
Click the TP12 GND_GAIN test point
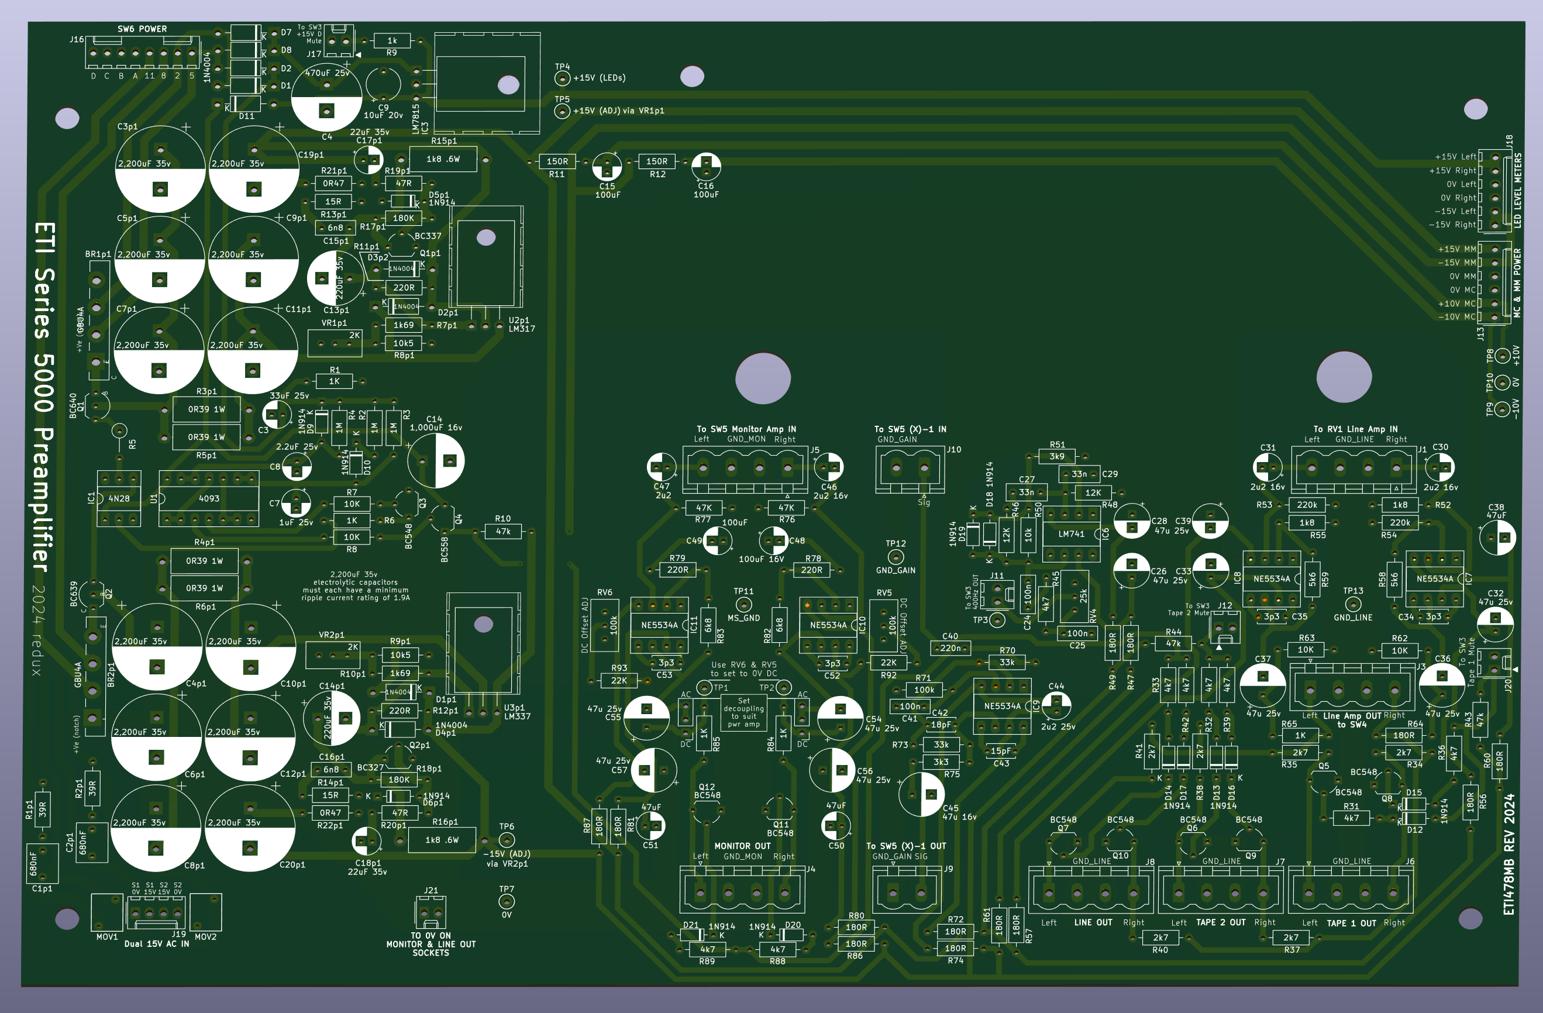[x=896, y=557]
